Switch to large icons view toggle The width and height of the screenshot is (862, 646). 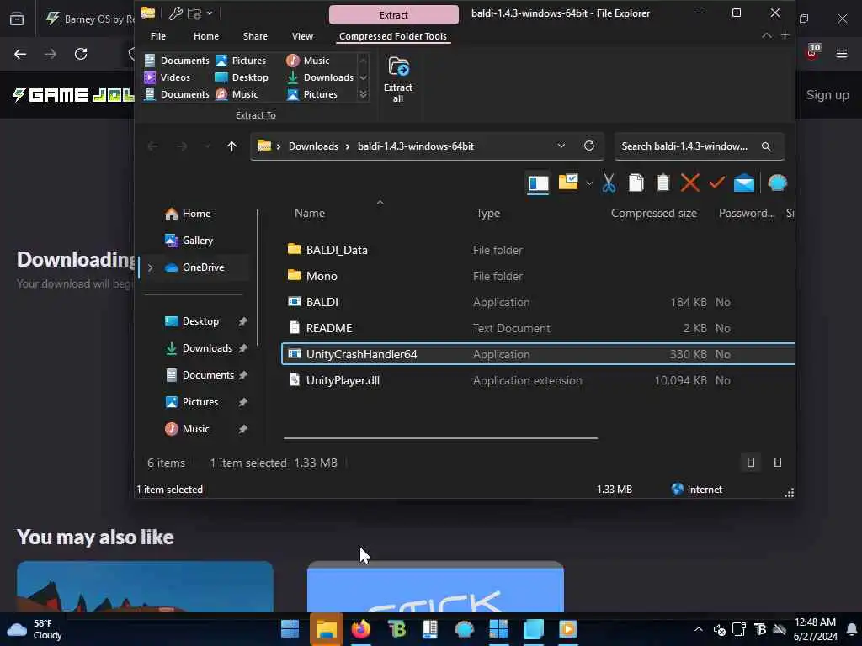(x=777, y=463)
